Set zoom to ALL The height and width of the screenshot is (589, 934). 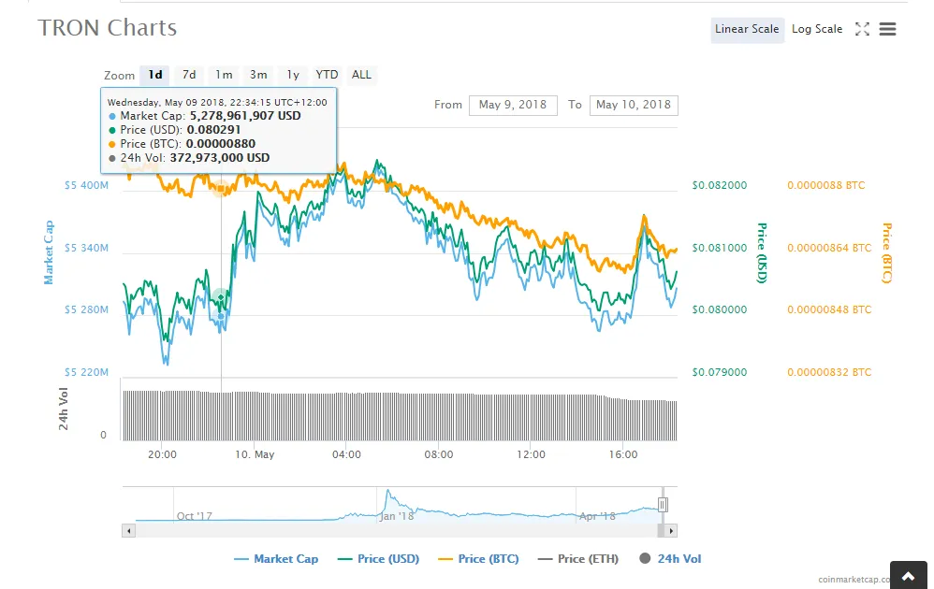361,75
